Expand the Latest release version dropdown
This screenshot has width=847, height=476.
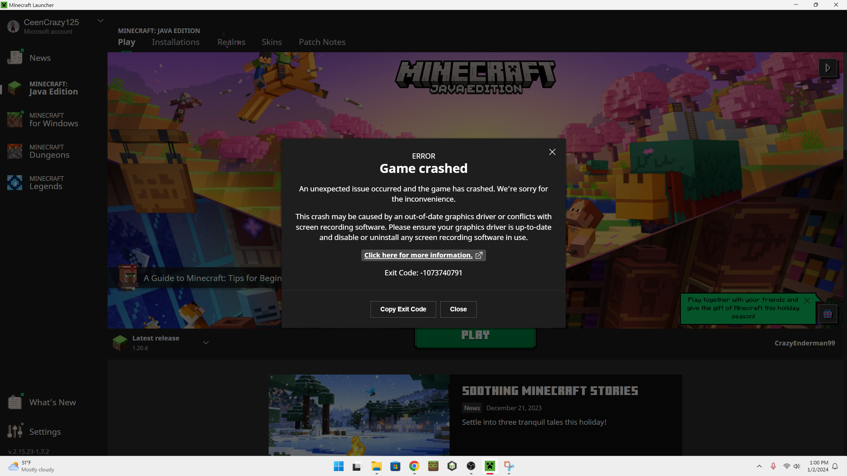click(206, 343)
